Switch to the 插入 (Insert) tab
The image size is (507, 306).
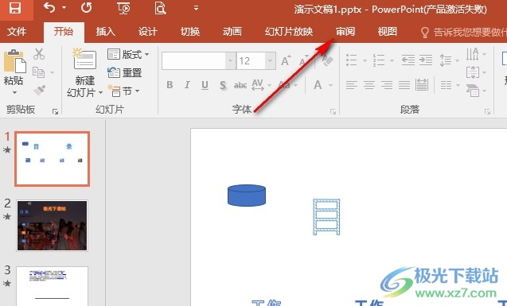[x=105, y=32]
